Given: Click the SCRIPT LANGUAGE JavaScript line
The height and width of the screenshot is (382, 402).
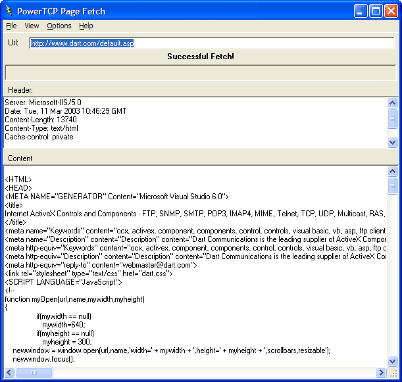Looking at the screenshot, I should (x=63, y=282).
